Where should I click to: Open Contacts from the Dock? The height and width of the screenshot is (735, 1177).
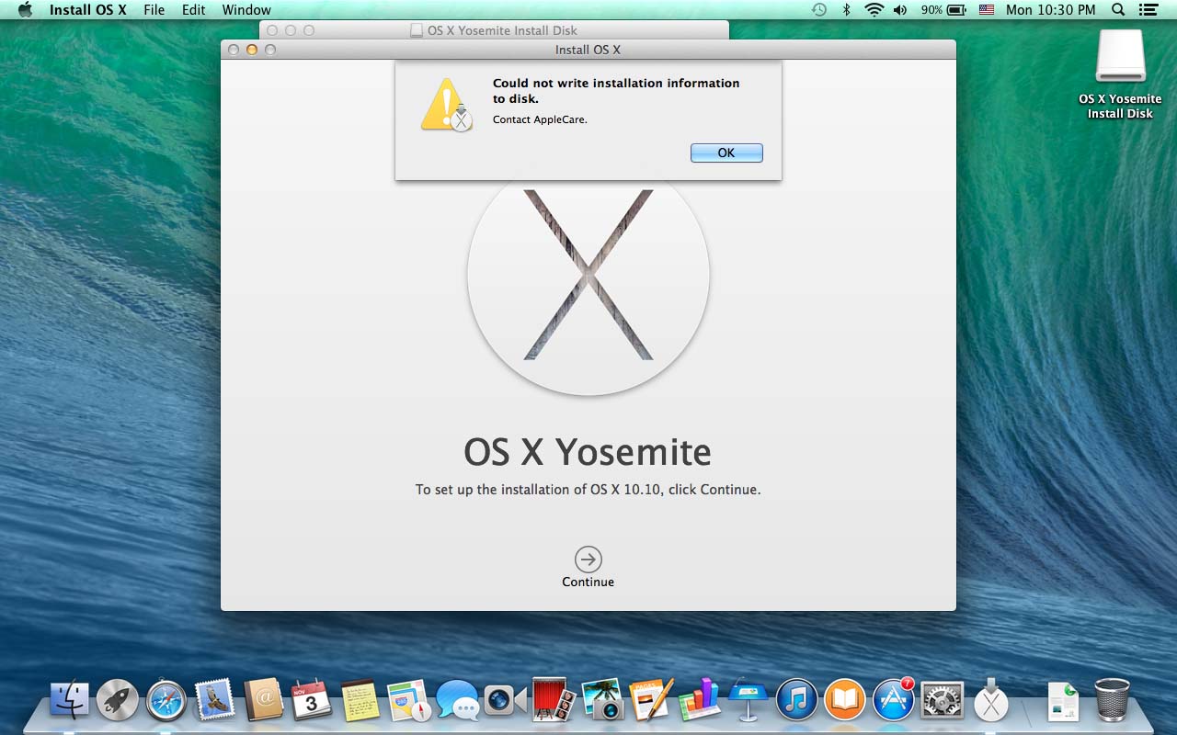264,702
